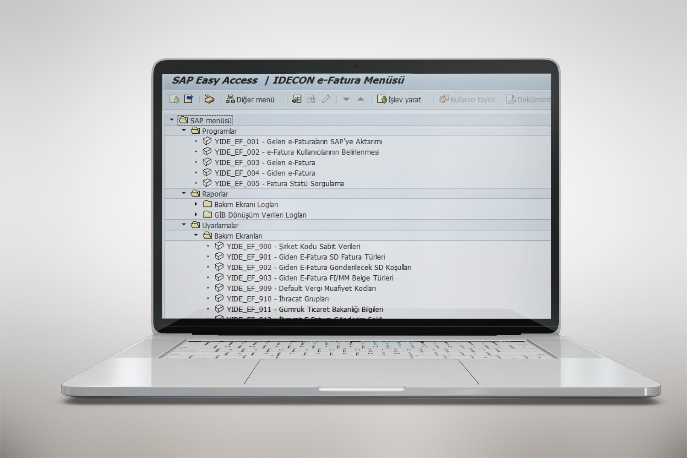Click the İşlev yarat button
This screenshot has width=687, height=458.
pyautogui.click(x=399, y=99)
